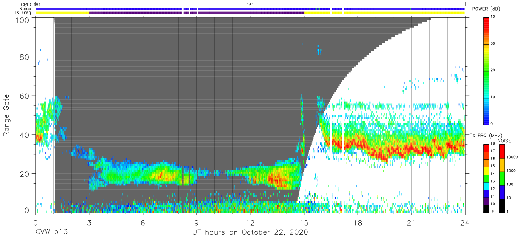Click the 15 tick on UT hours axis
The image size is (523, 241).
304,222
